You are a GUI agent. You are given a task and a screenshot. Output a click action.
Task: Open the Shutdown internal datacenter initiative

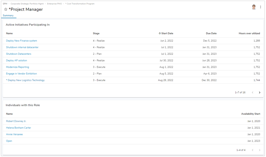pyautogui.click(x=22, y=47)
